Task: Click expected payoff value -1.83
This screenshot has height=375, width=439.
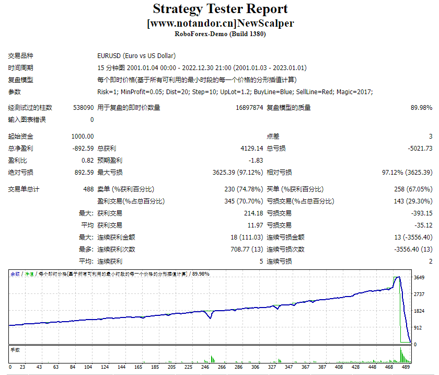Action: (256, 161)
